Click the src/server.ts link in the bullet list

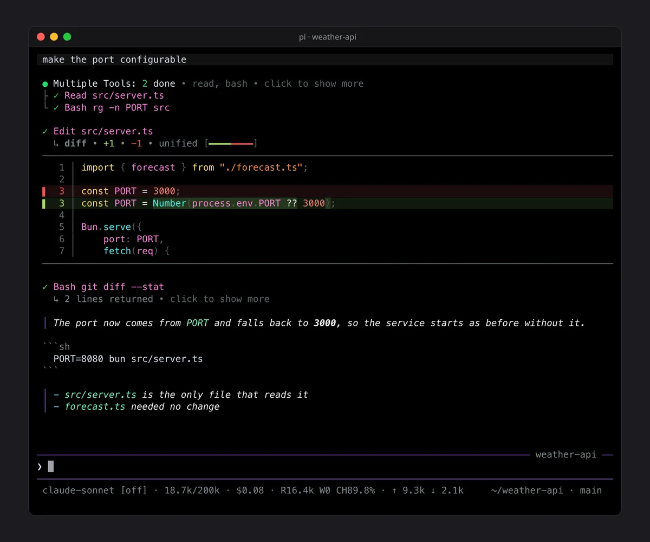[x=100, y=395]
